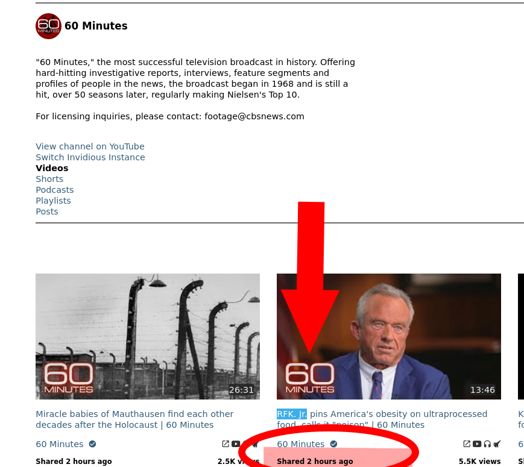The width and height of the screenshot is (524, 467).
Task: Click the jet instance-switch icon under RFK Jr. video
Action: [x=497, y=443]
